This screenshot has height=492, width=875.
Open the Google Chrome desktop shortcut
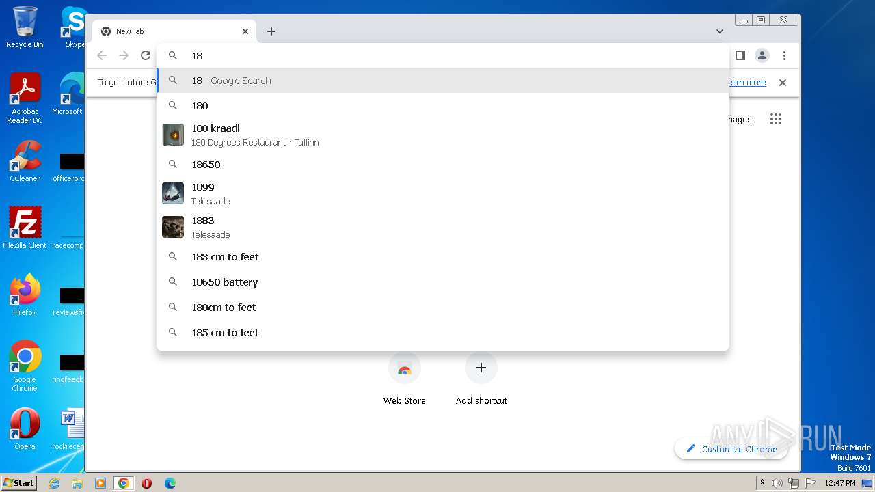point(25,366)
